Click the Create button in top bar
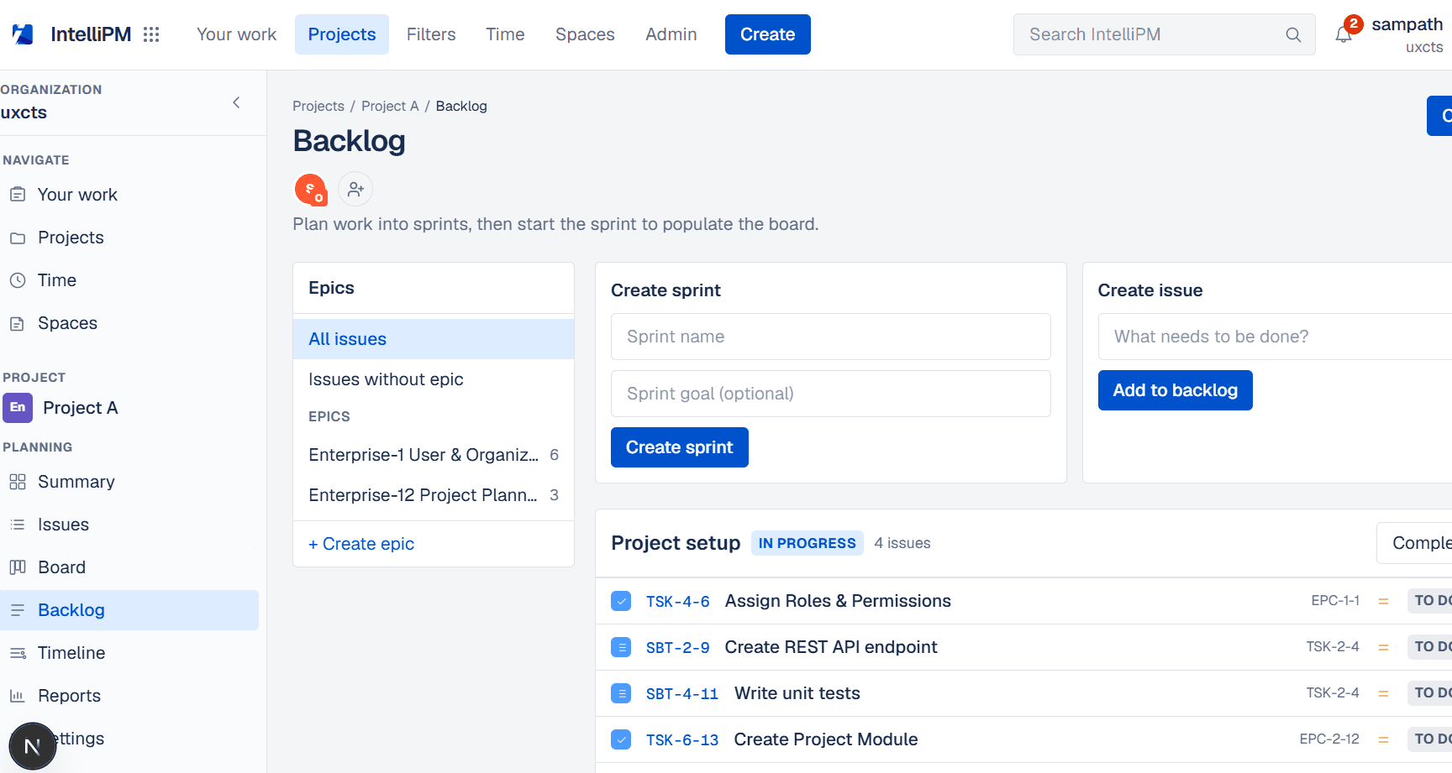The image size is (1452, 773). click(768, 34)
